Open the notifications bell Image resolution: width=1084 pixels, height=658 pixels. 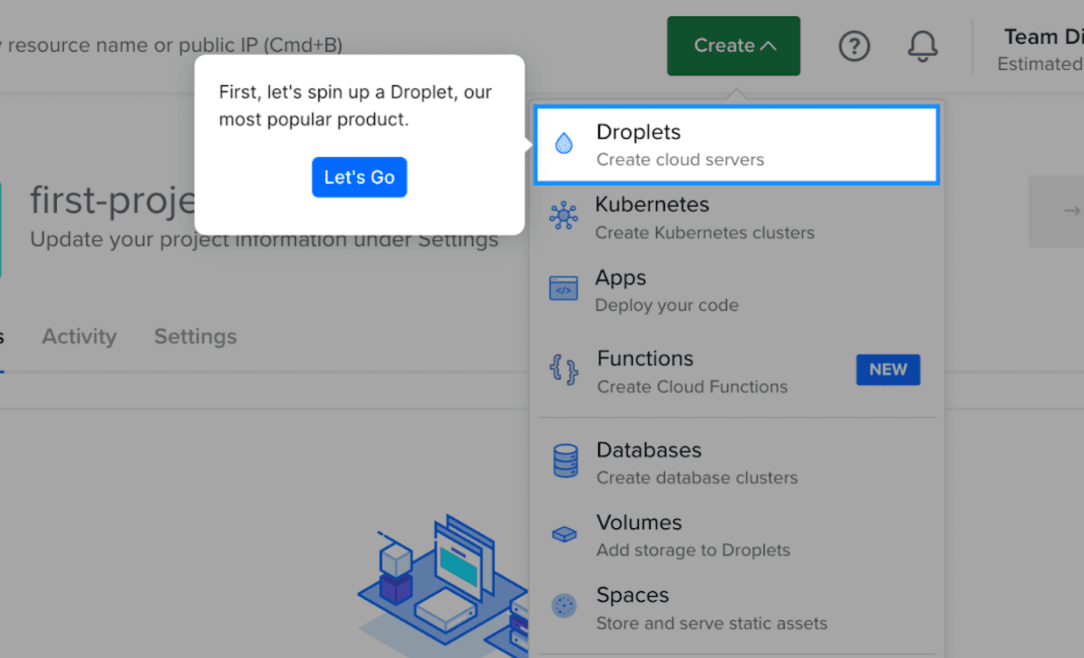pyautogui.click(x=923, y=46)
